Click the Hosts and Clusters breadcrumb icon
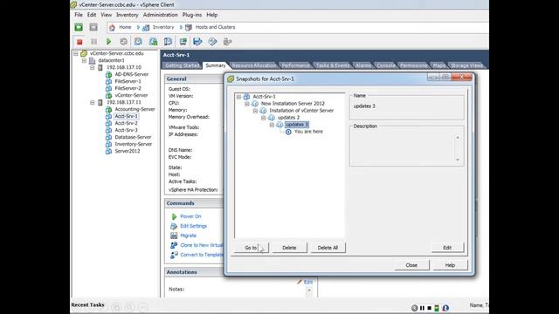This screenshot has height=314, width=559. click(x=189, y=27)
